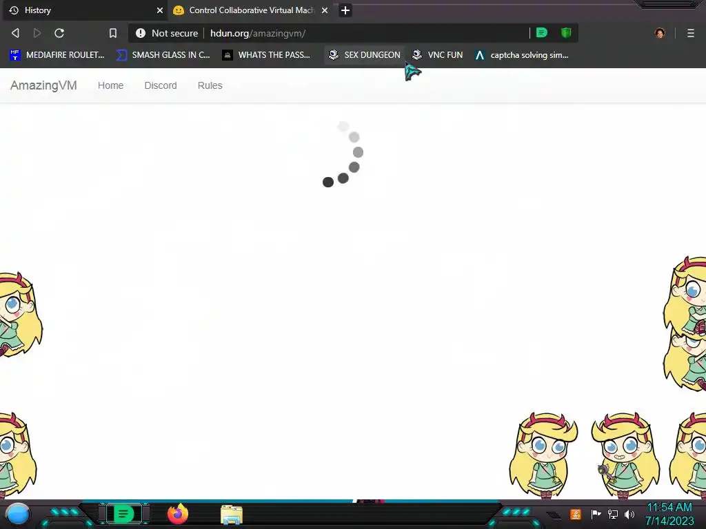Open the green shield extension icon
The width and height of the screenshot is (706, 529).
click(566, 33)
